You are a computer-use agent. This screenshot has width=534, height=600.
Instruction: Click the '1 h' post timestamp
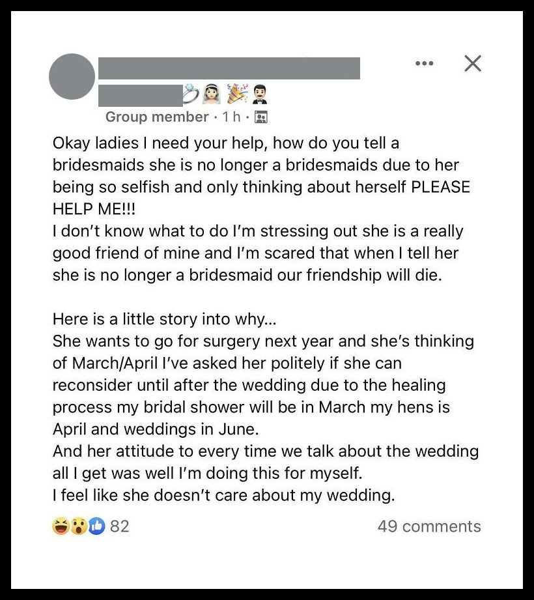(x=231, y=117)
